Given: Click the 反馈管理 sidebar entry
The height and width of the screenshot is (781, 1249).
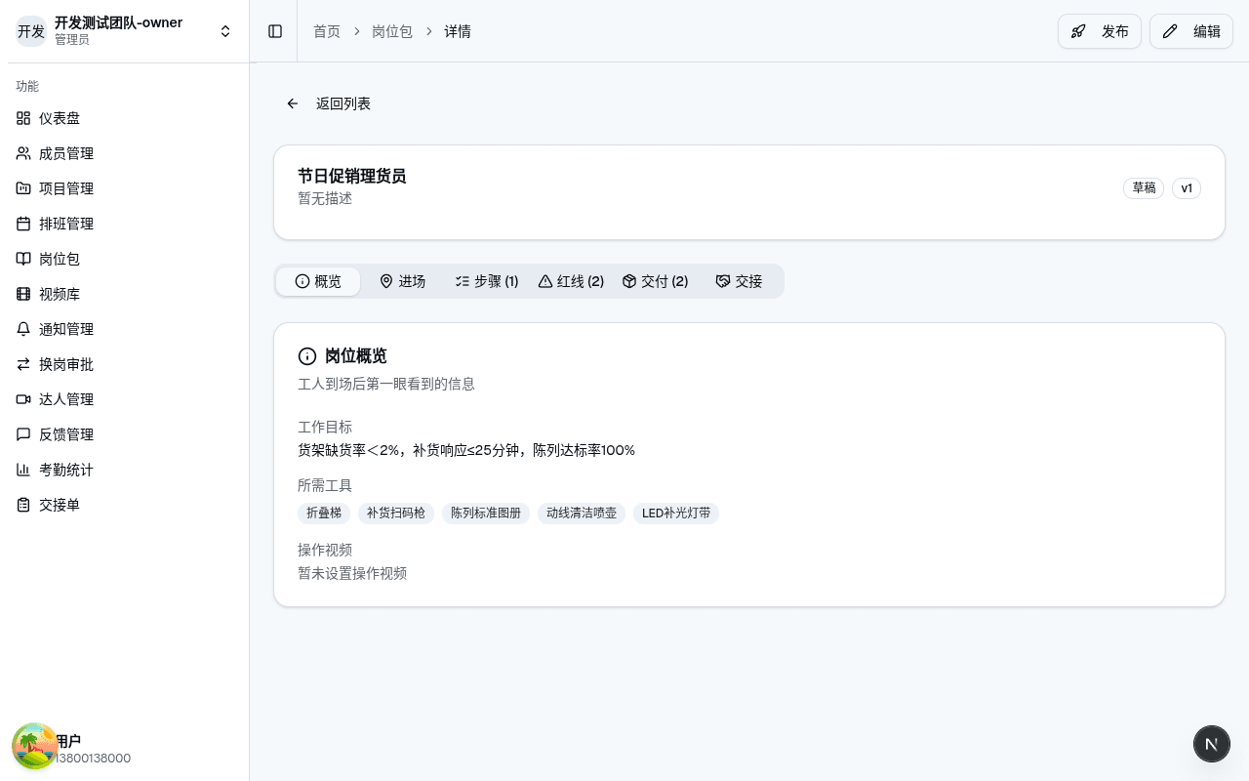Looking at the screenshot, I should point(66,434).
